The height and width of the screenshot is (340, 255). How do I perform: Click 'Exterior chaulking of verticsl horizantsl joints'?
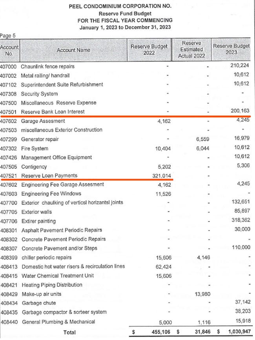pos(72,203)
